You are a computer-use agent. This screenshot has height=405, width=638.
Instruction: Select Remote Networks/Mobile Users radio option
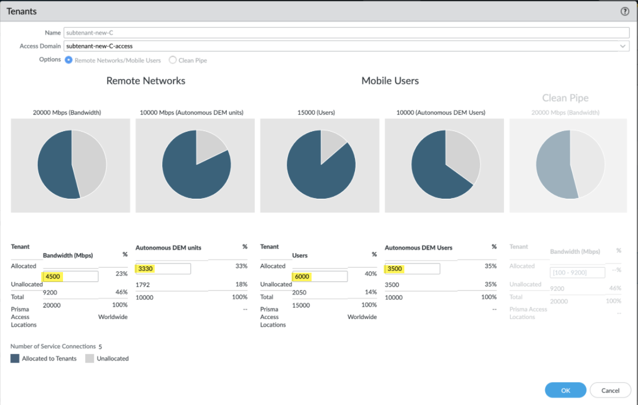[x=69, y=60]
